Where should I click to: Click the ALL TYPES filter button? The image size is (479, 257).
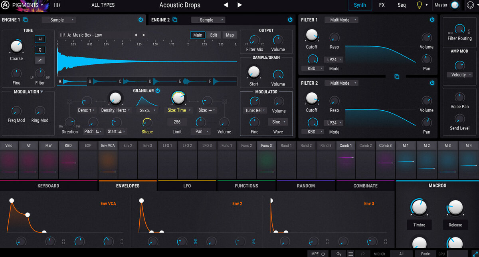(103, 5)
